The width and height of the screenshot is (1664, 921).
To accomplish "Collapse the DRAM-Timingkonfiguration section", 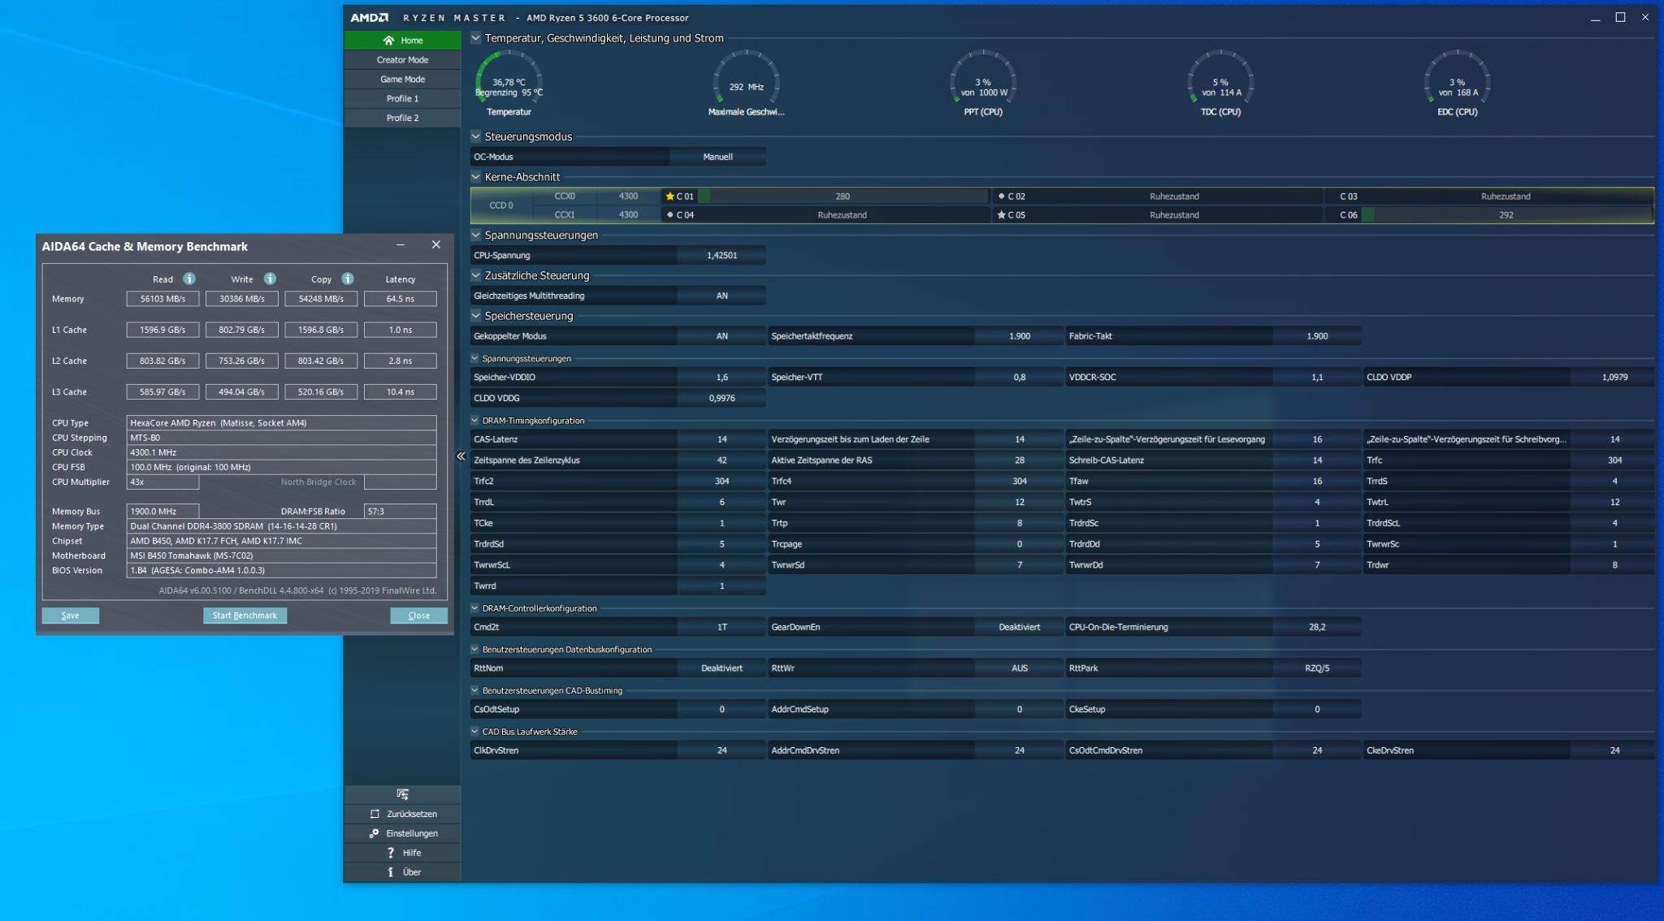I will pos(475,421).
